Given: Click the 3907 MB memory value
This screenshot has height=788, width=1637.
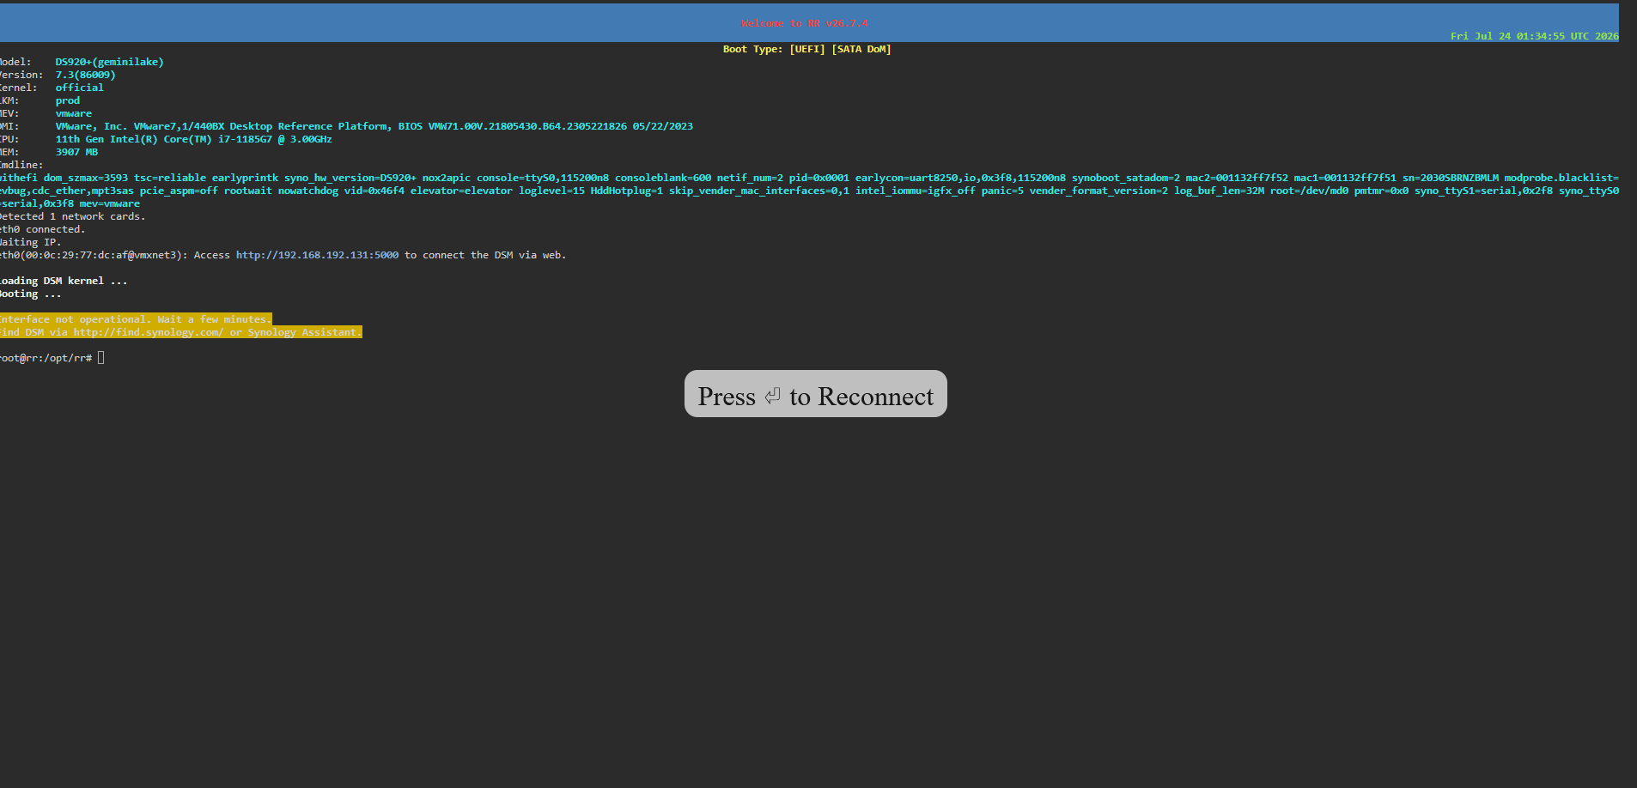Looking at the screenshot, I should pos(76,152).
